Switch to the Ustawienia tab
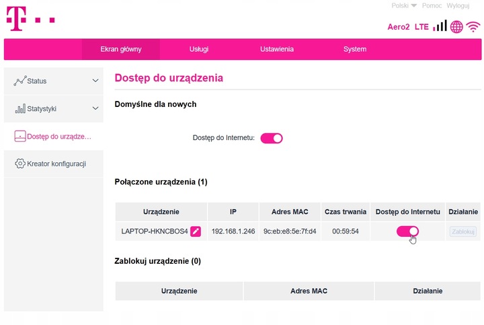The height and width of the screenshot is (325, 484). (277, 49)
